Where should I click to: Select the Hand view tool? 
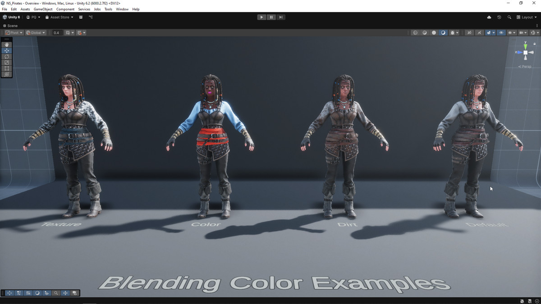tap(6, 45)
